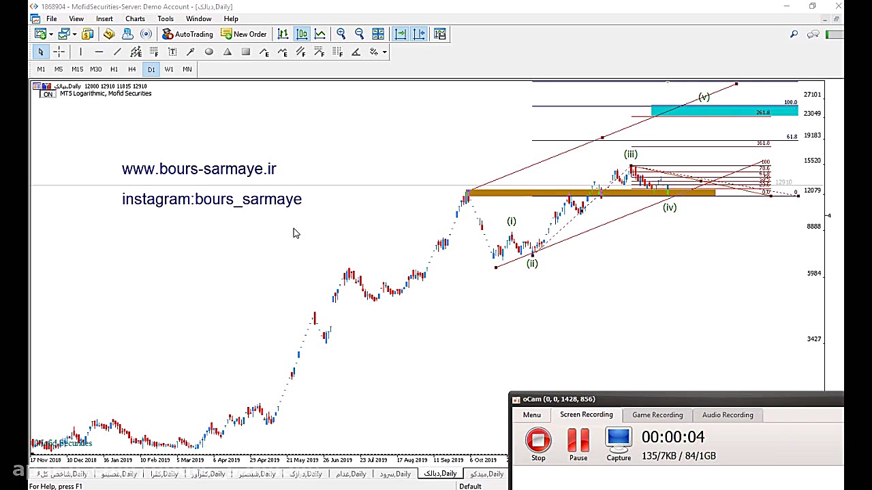Select the Fibonacci expansion tool
This screenshot has width=872, height=490.
pos(320,52)
